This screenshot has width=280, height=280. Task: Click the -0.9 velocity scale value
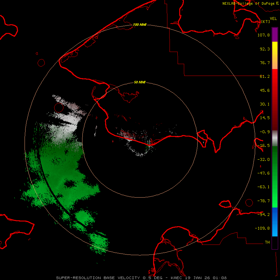265,132
